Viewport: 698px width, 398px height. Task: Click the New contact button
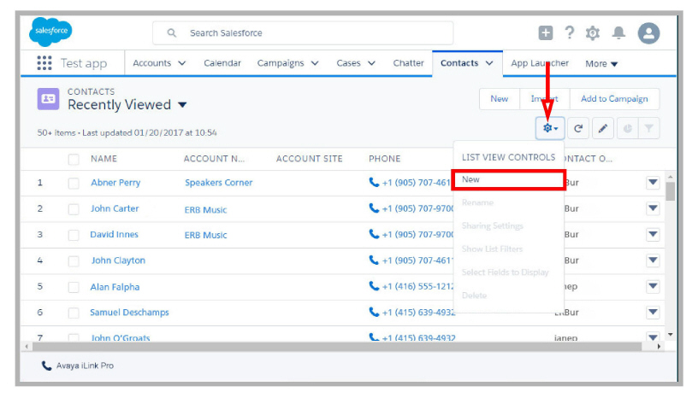click(500, 99)
